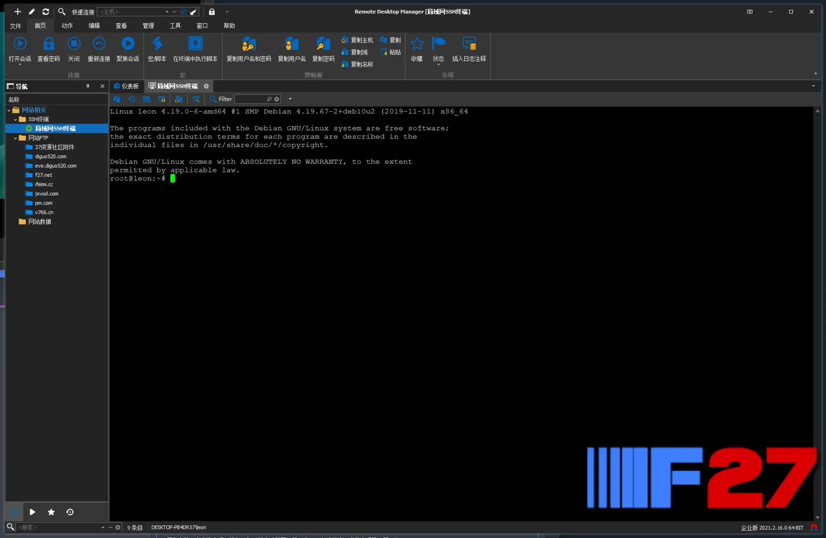The height and width of the screenshot is (538, 826).
Task: Open the 快速连接 host dropdown arrow
Action: [x=167, y=11]
